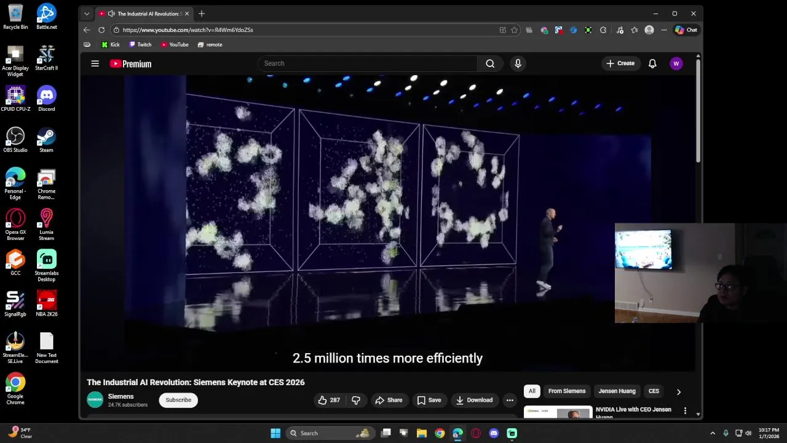Save the video to a playlist
Screen dimensions: 787x443
(429, 400)
